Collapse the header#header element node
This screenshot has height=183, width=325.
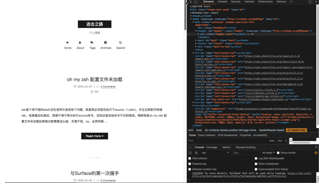(196, 31)
